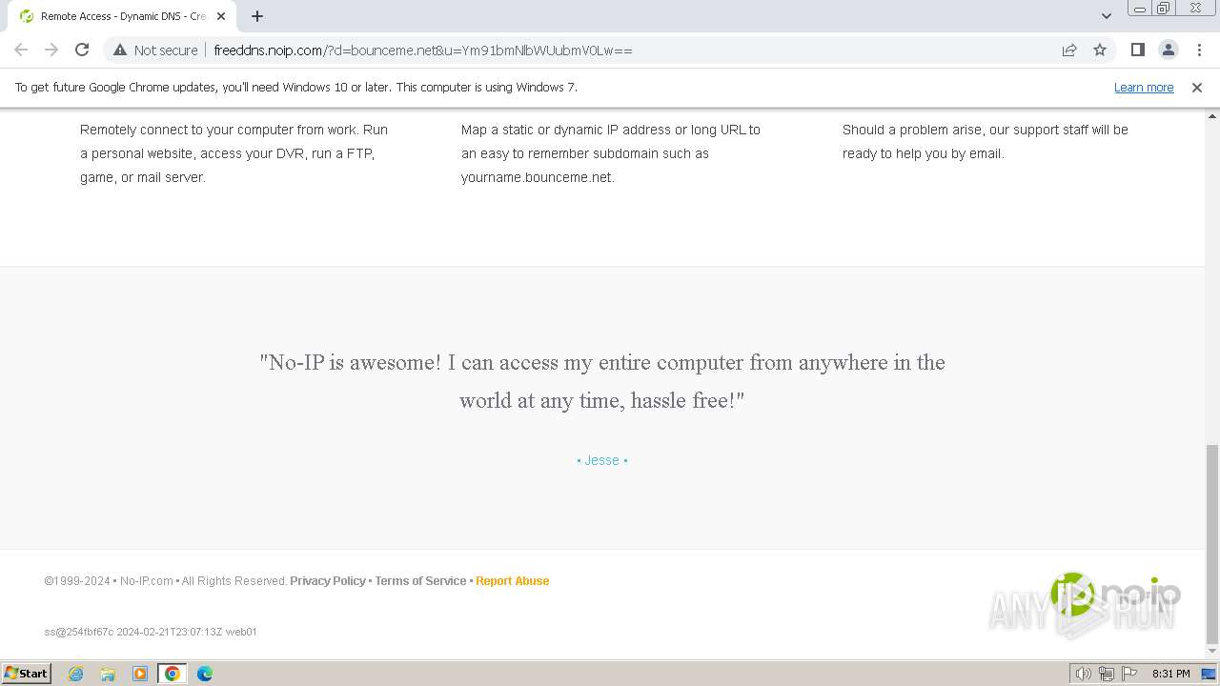The image size is (1220, 686).
Task: Click the 8:31 PM system clock
Action: (1171, 674)
